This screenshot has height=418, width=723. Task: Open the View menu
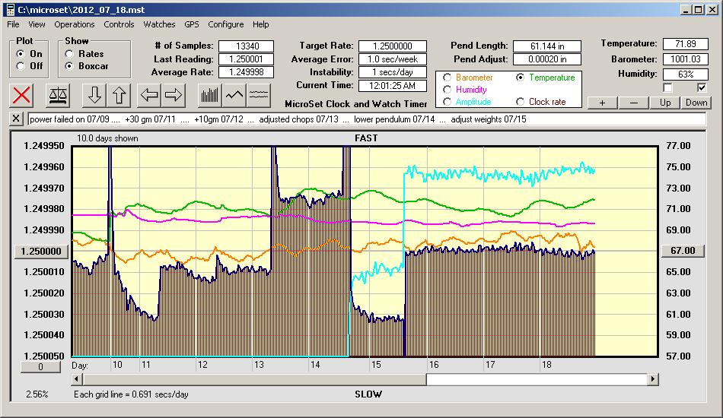tap(37, 24)
